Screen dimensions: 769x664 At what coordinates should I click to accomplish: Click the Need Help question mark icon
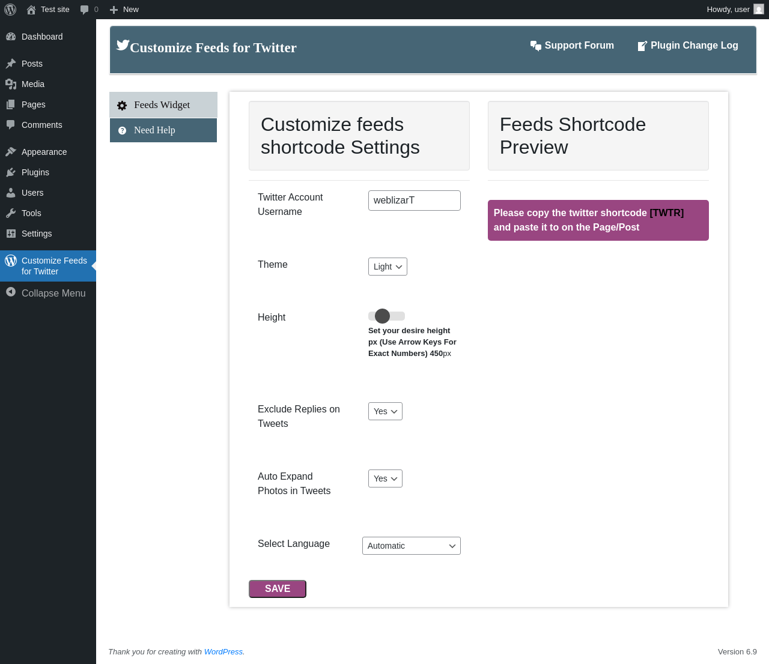(x=122, y=130)
